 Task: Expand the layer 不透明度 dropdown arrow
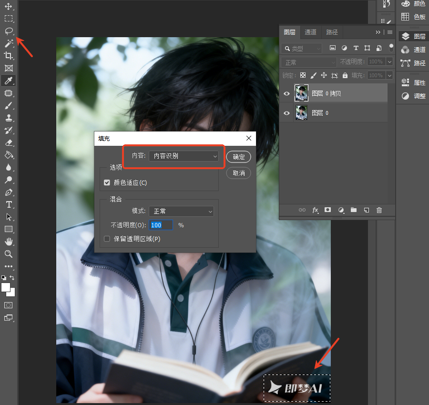tap(389, 62)
